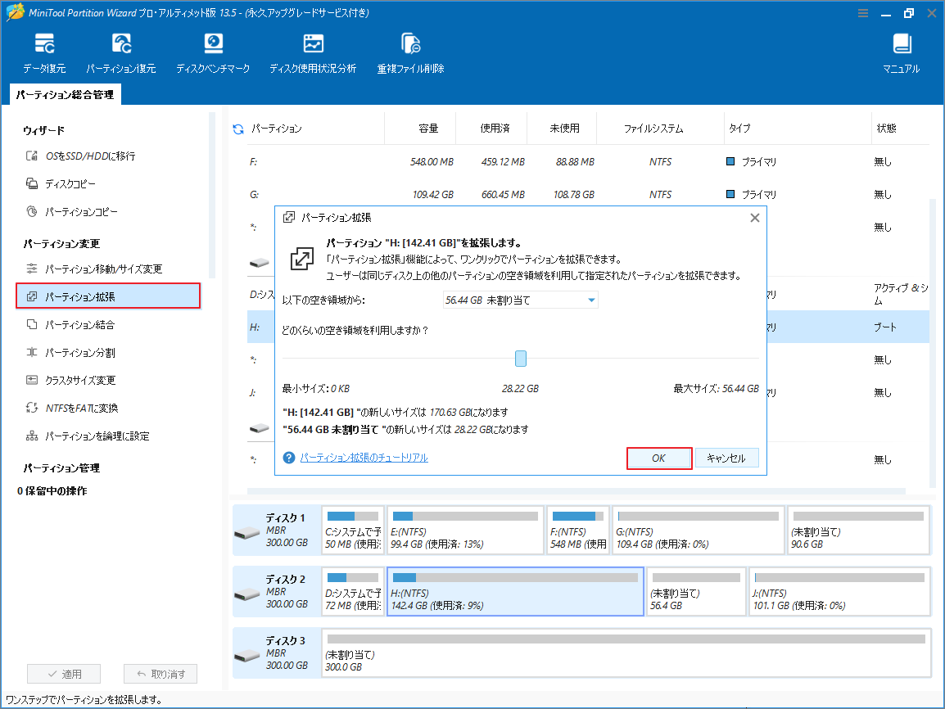This screenshot has height=709, width=945.
Task: Confirm partition extension with OK
Action: pos(659,458)
